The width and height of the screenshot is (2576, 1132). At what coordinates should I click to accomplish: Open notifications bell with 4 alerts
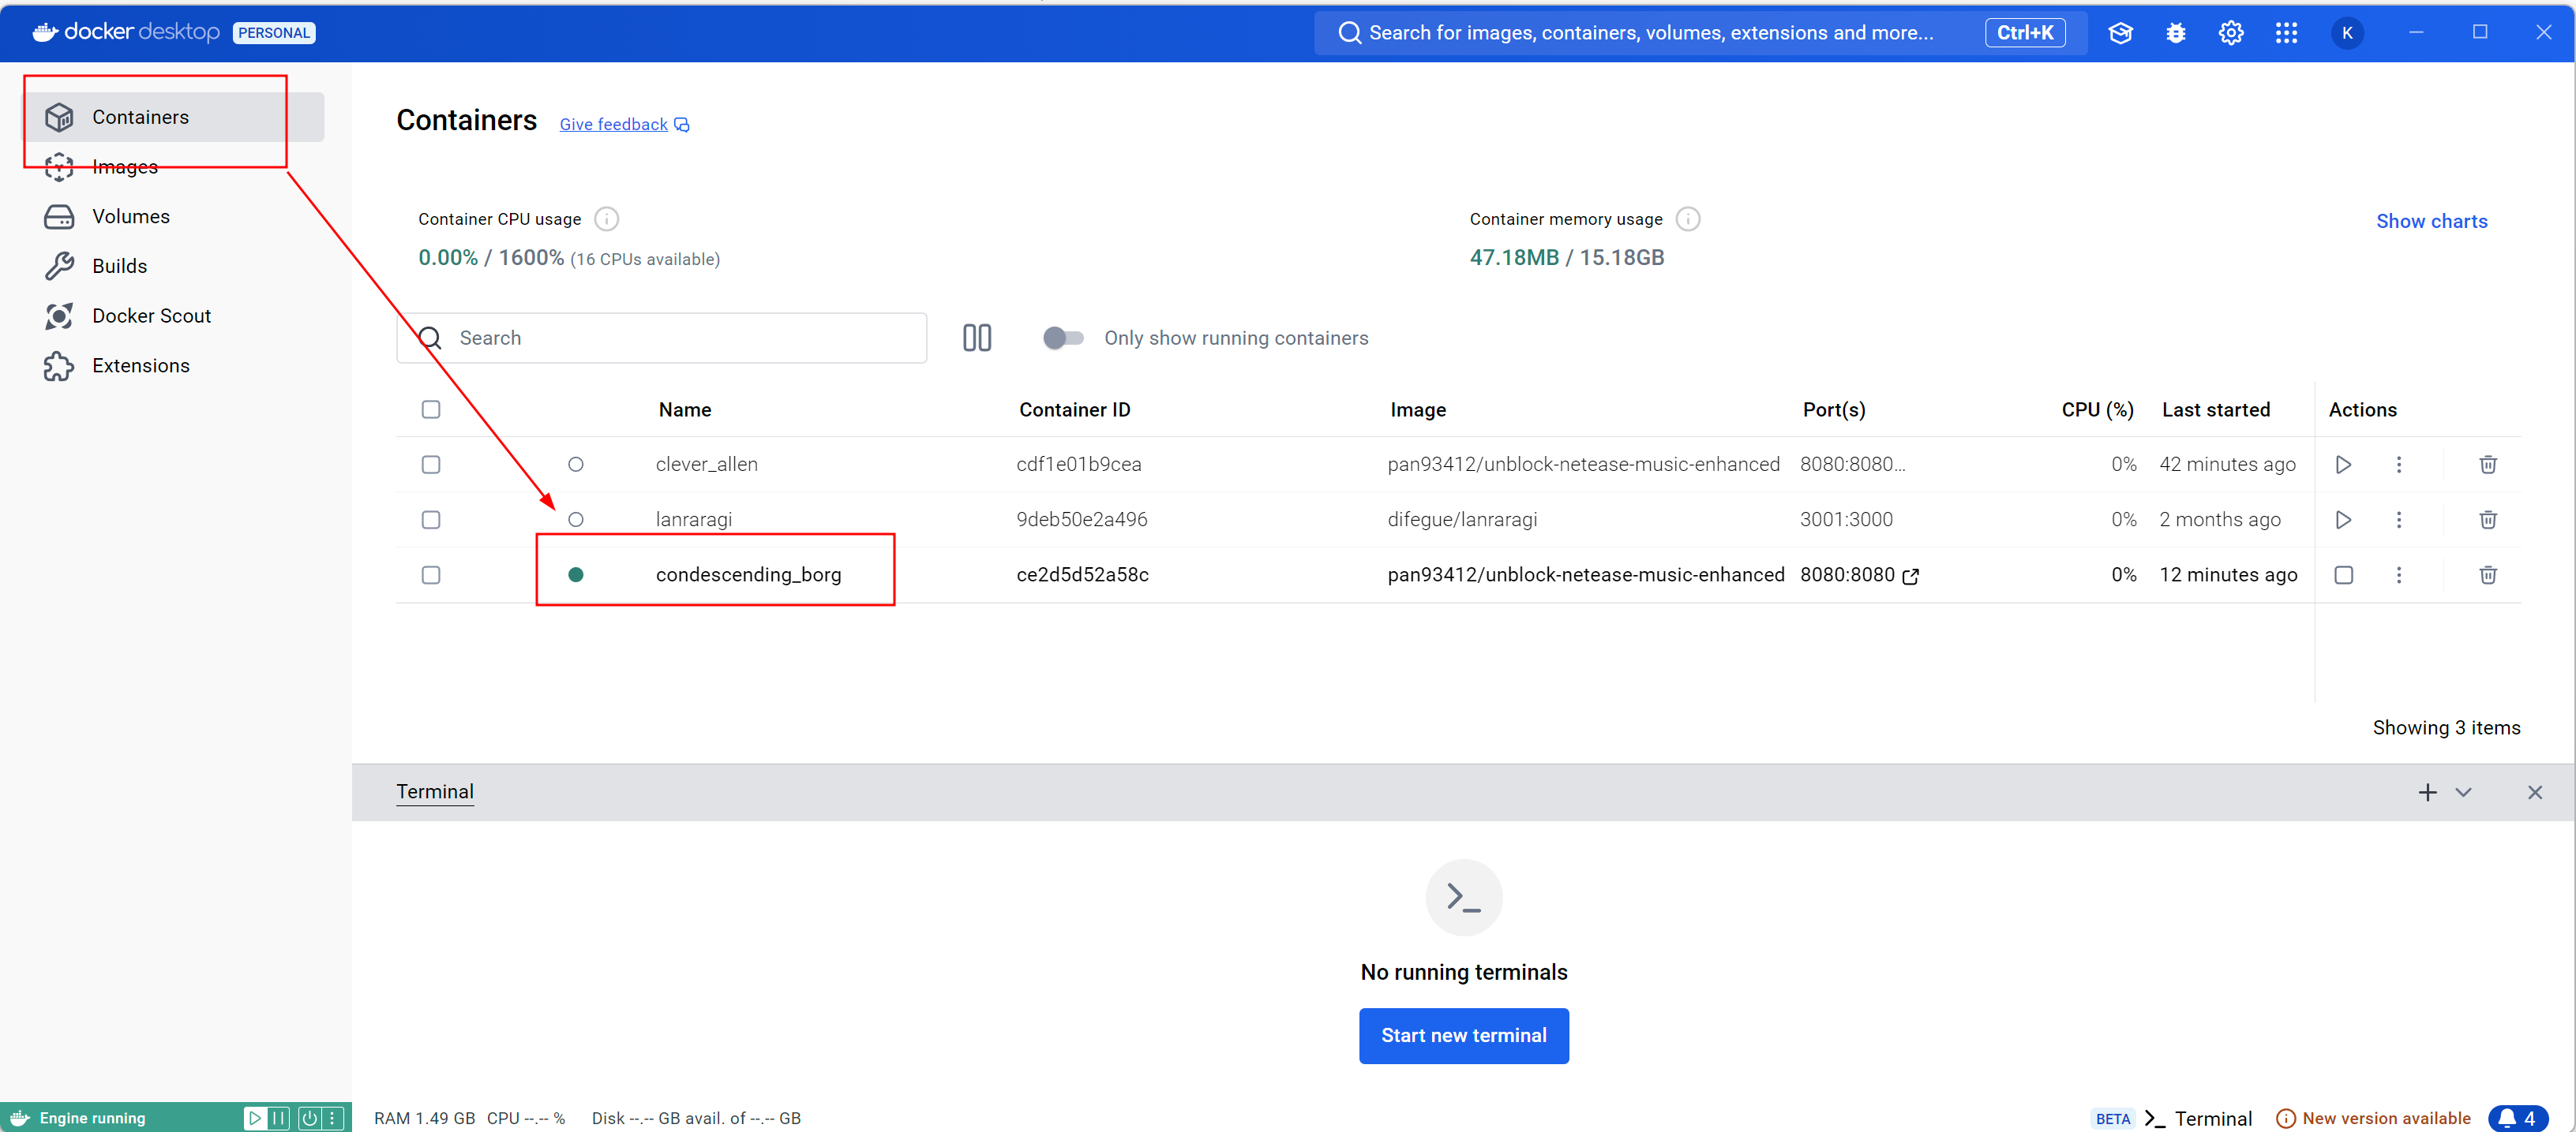[2516, 1118]
